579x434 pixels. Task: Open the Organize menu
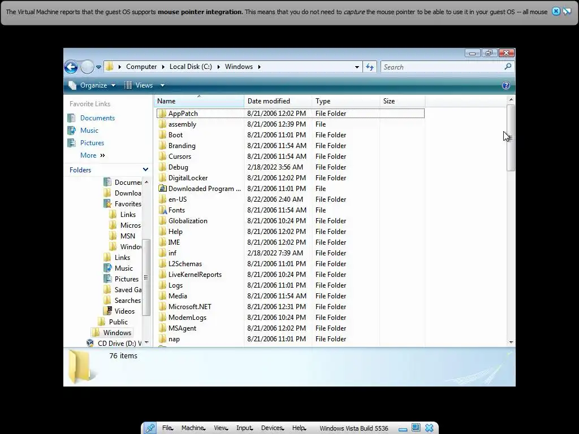(92, 85)
